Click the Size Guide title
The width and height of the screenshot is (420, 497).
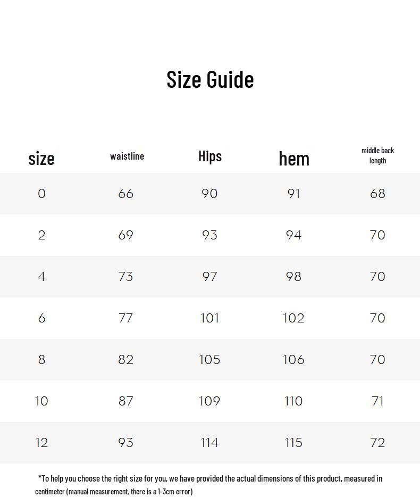click(x=210, y=79)
